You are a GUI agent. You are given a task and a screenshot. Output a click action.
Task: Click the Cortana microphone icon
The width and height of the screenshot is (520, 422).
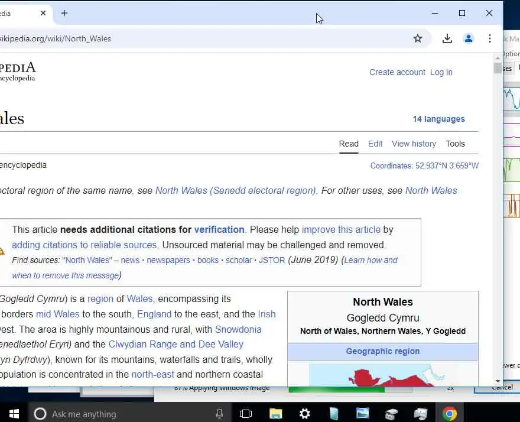pos(219,414)
